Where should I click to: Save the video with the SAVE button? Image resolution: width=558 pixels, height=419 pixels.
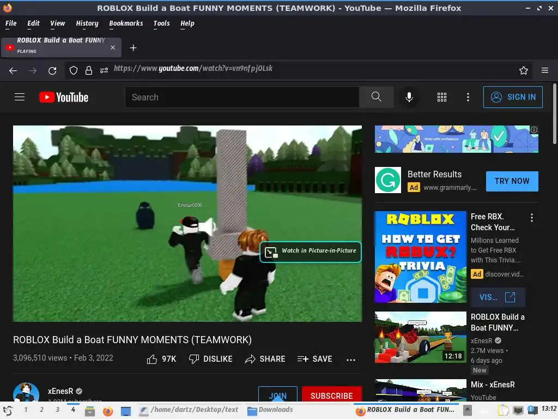coord(314,359)
